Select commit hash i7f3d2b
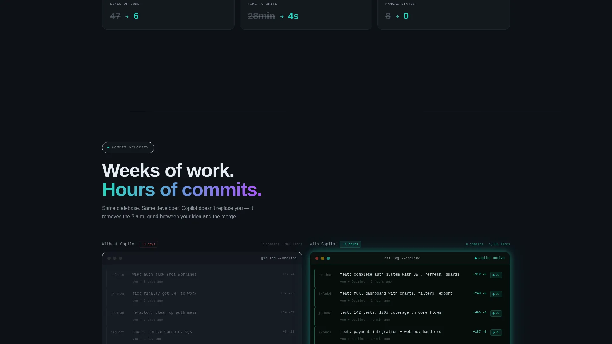Viewport: 612px width, 344px height. tap(325, 294)
